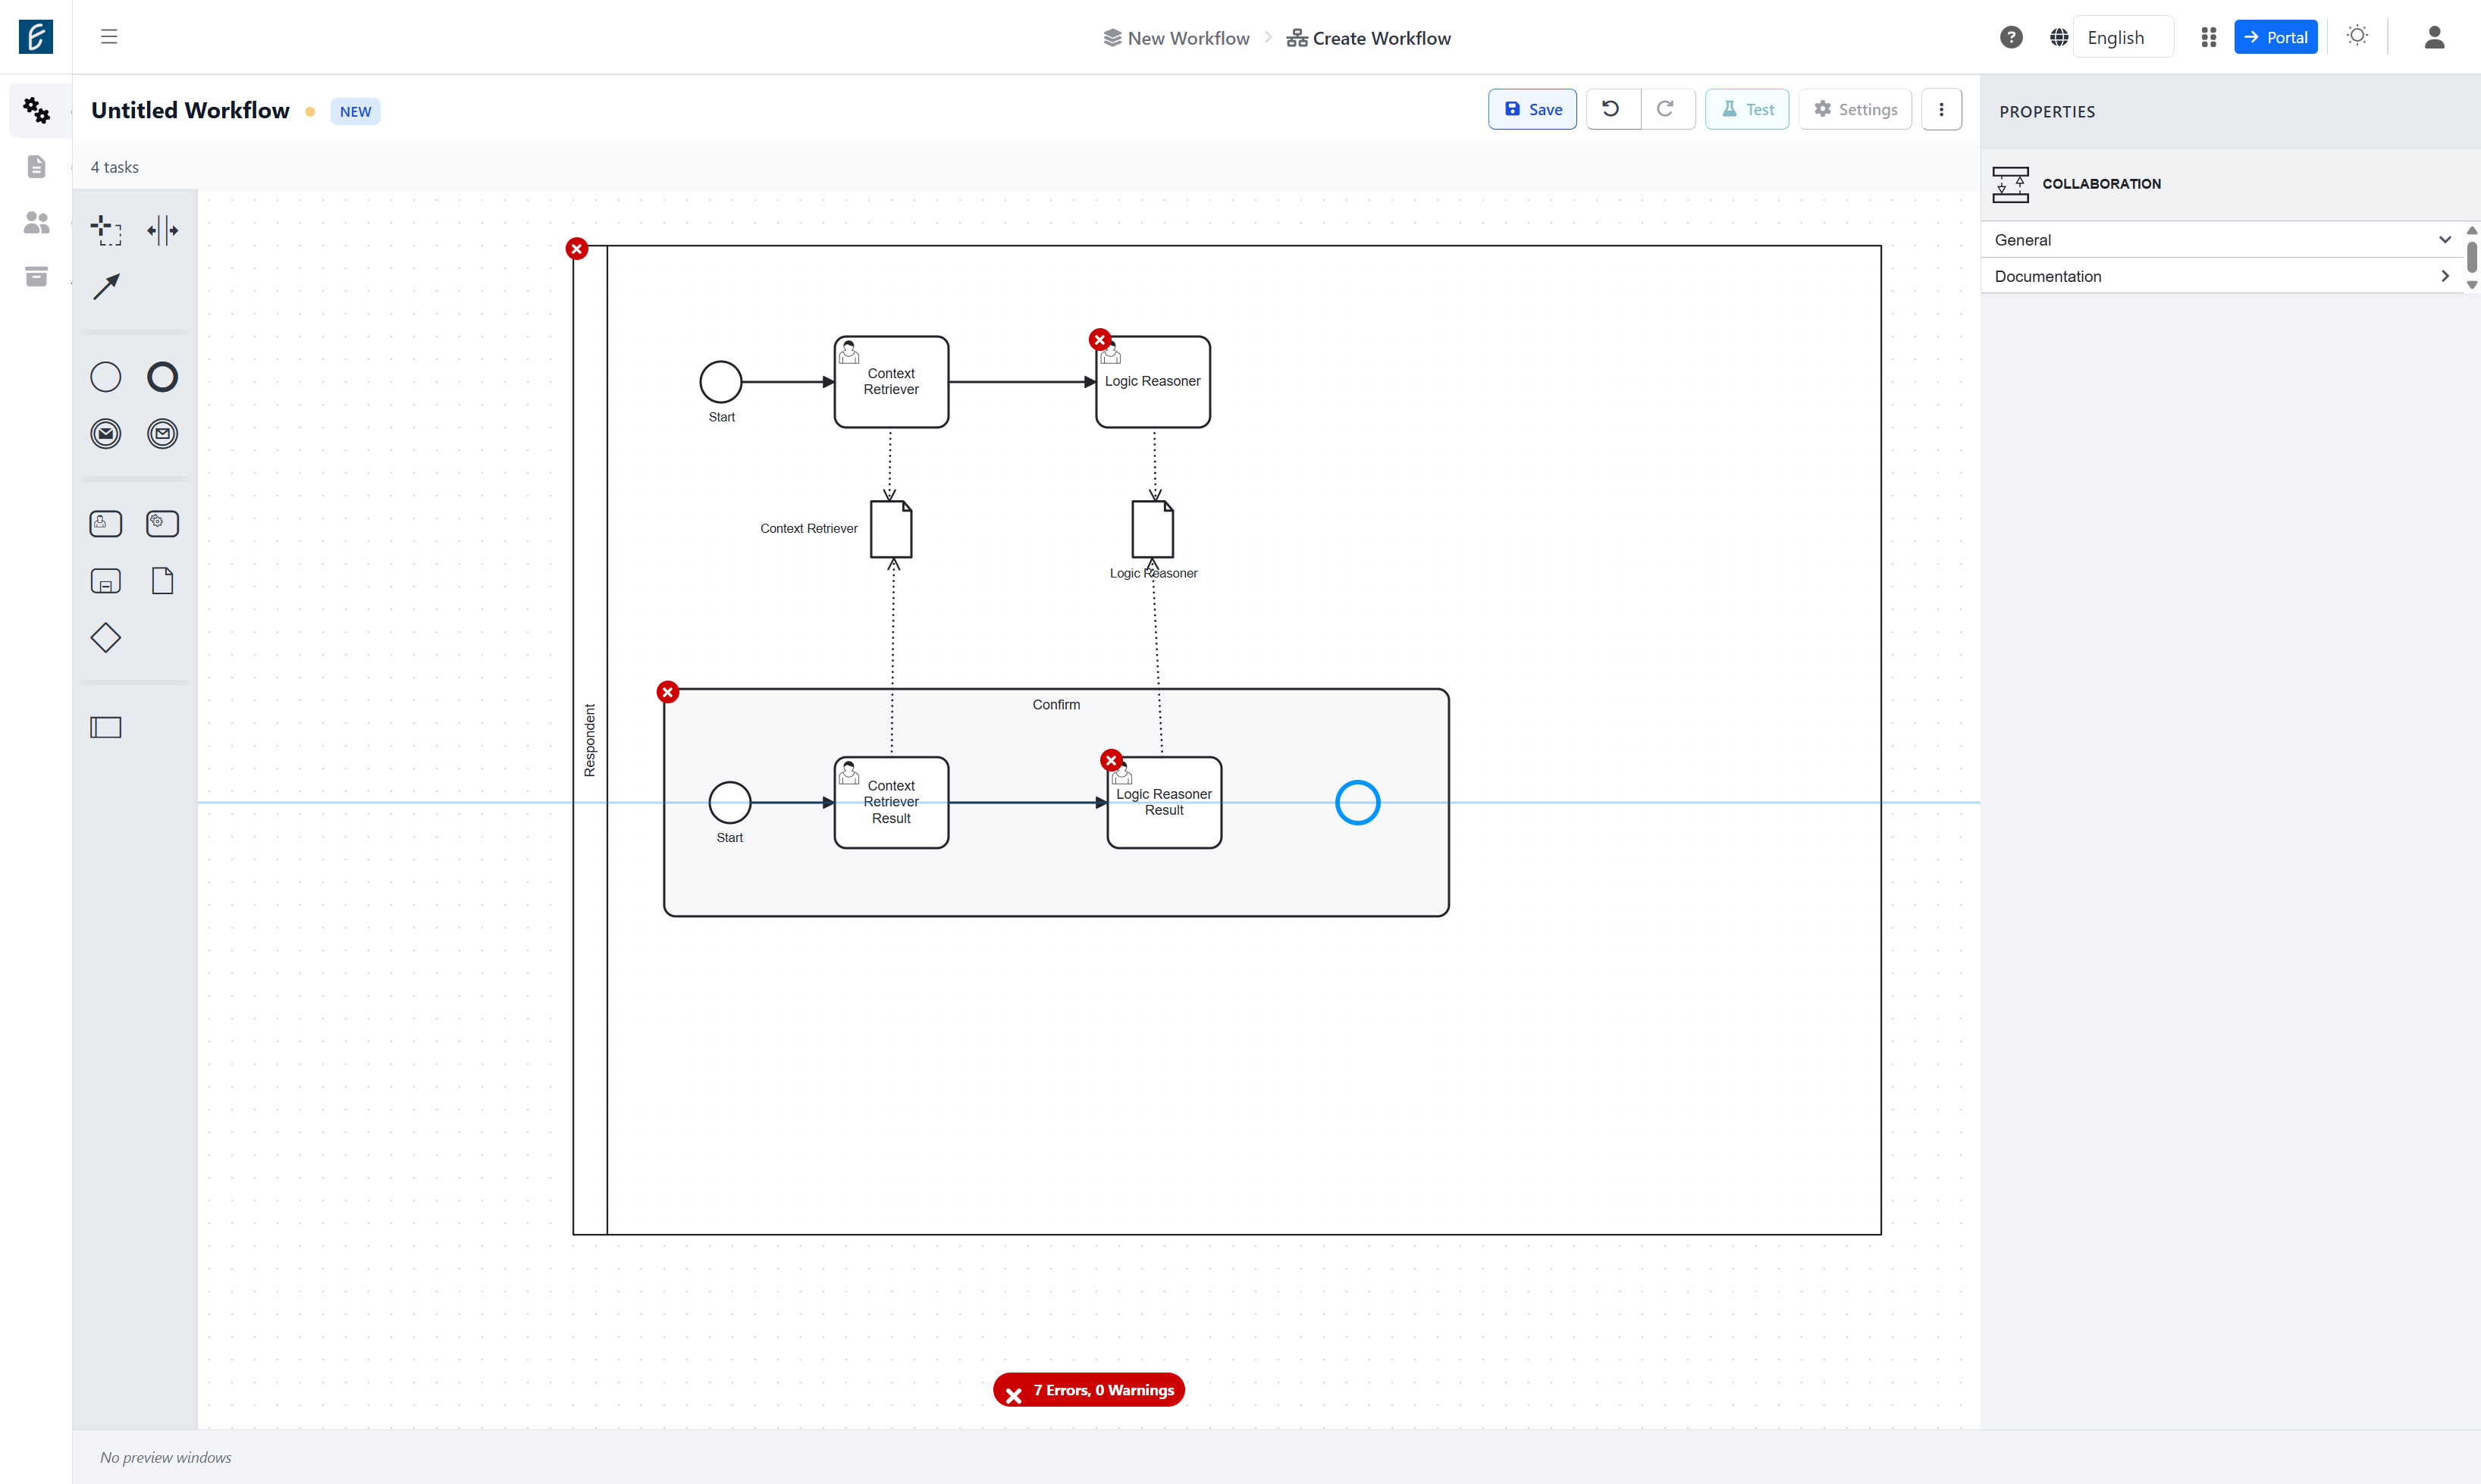The width and height of the screenshot is (2481, 1484).
Task: Add a data object from the palette
Action: click(x=162, y=581)
